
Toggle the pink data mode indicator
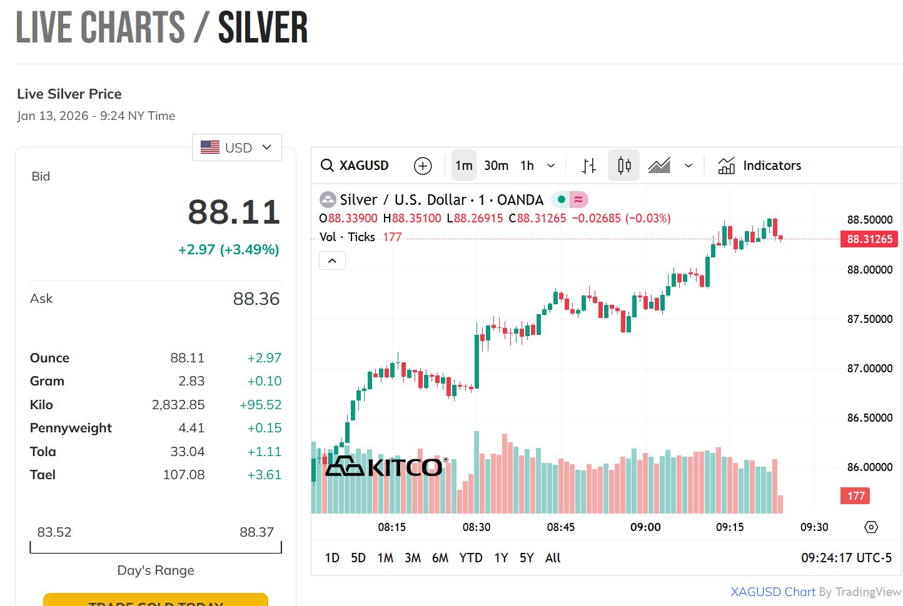tap(579, 200)
